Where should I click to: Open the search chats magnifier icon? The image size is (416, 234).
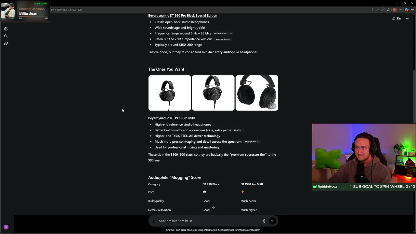point(6,36)
